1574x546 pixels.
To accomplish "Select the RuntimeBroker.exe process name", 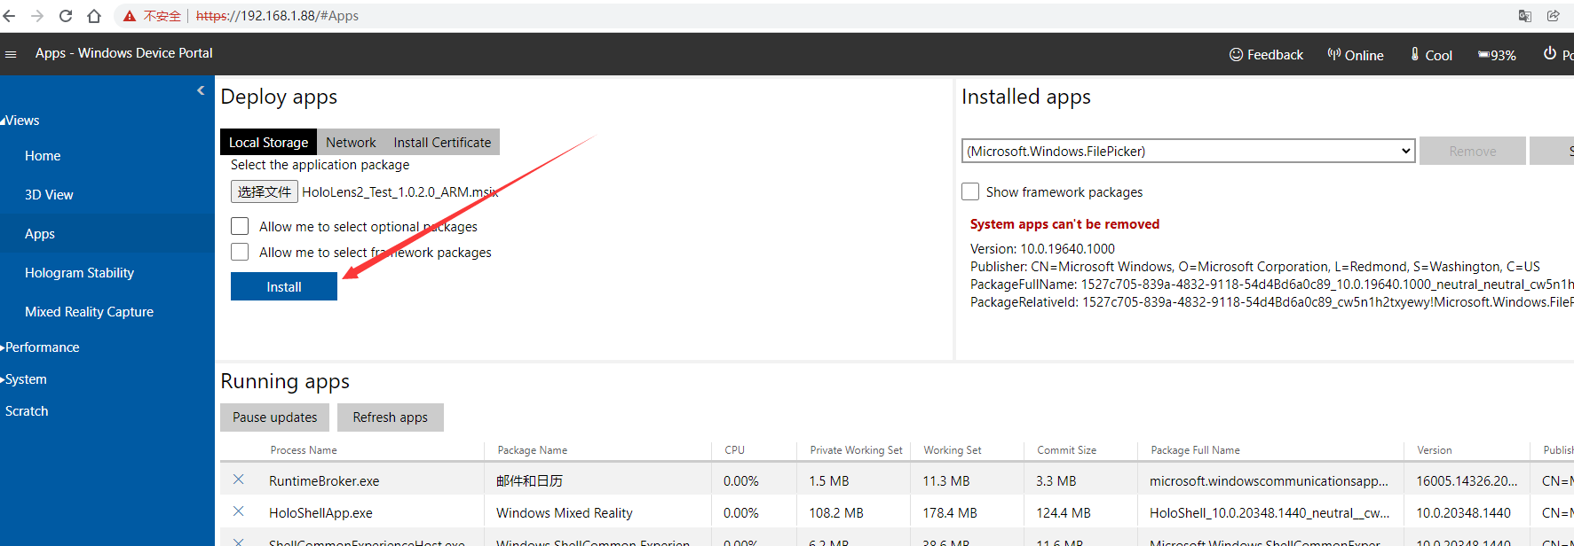I will click(x=324, y=481).
